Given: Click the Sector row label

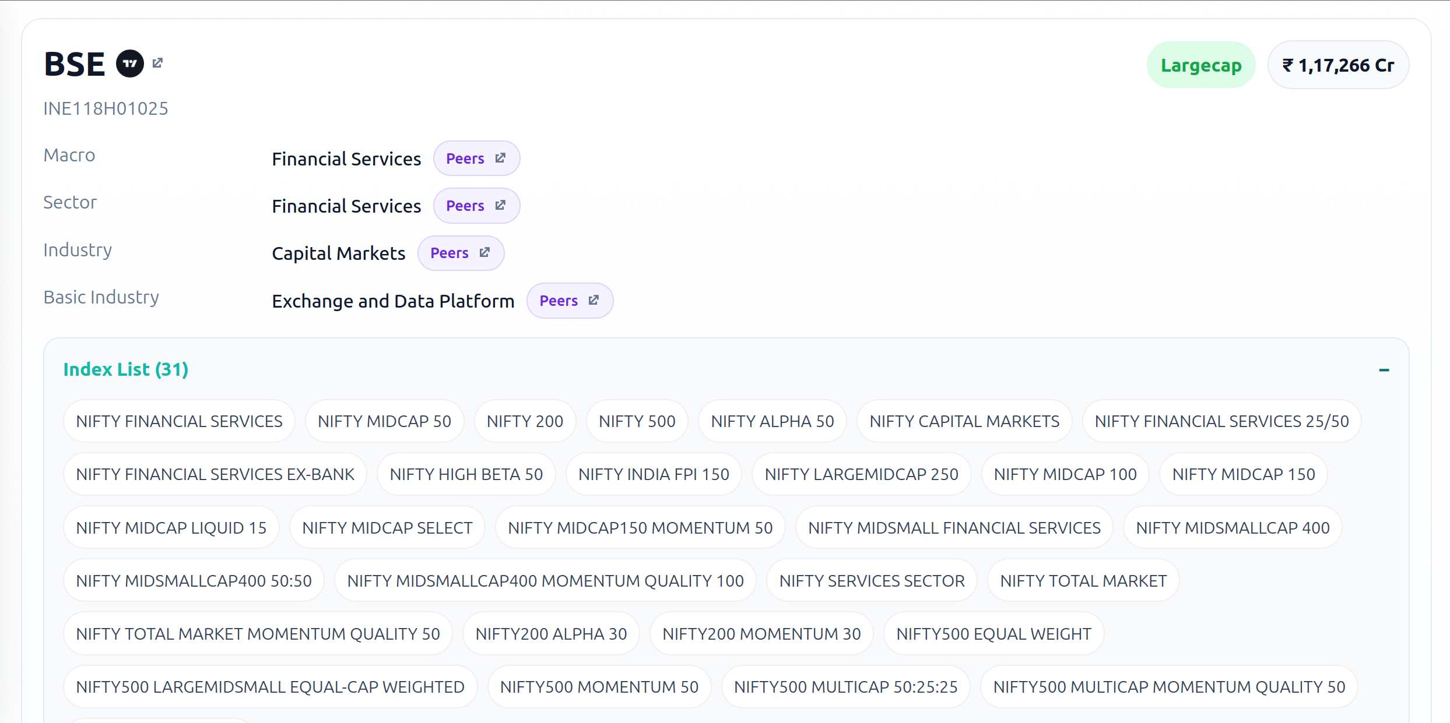Looking at the screenshot, I should [x=70, y=202].
